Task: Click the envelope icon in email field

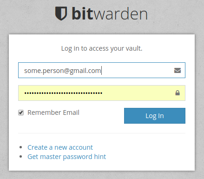Action: (178, 70)
